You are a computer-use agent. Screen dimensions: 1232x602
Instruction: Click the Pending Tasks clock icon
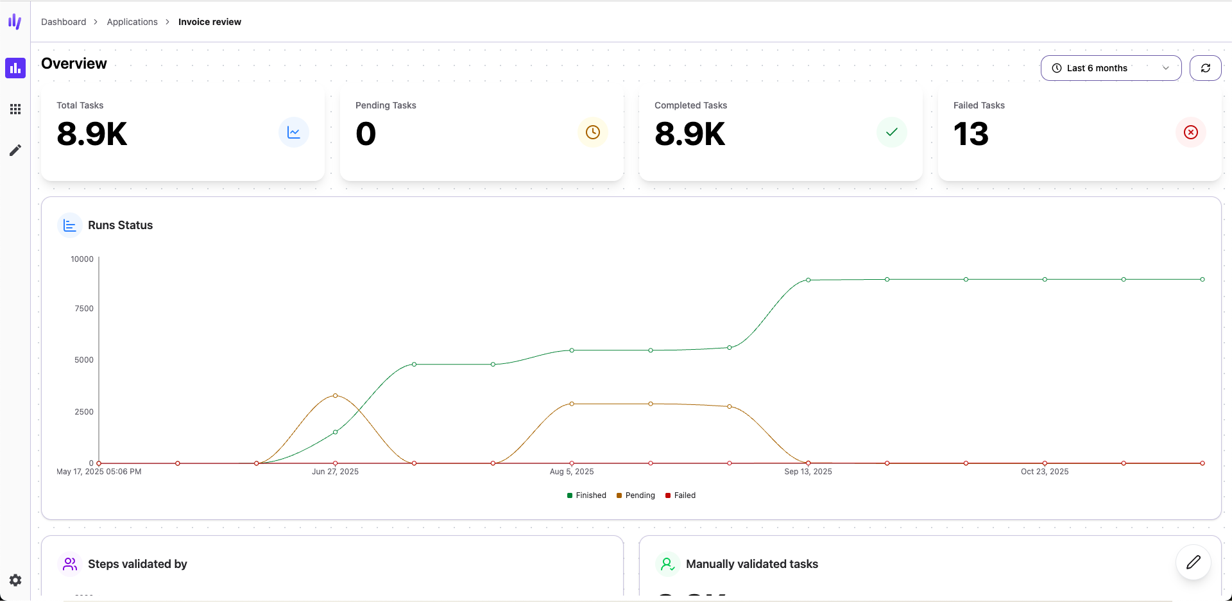point(592,132)
